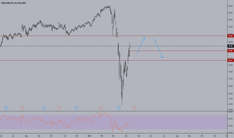Click the dividend D marker in June 2019
The width and height of the screenshot is (234, 138).
6,108
